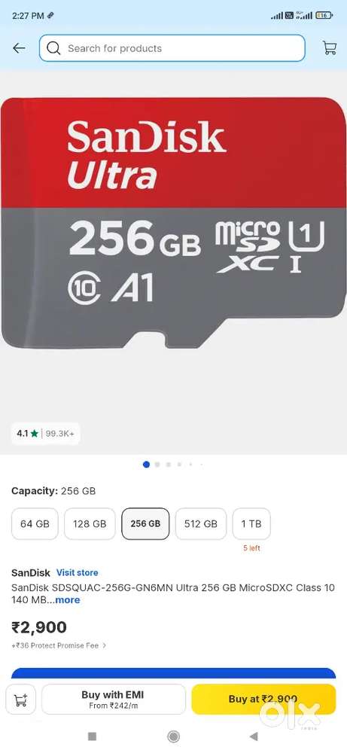Tap the magnifier search icon
This screenshot has height=753, width=347.
pyautogui.click(x=53, y=48)
